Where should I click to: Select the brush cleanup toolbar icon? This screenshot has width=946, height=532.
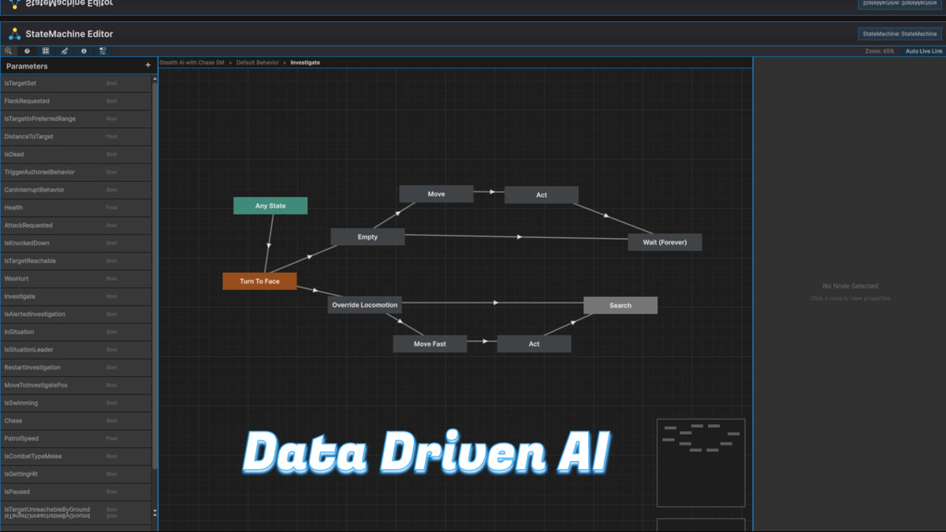(65, 51)
